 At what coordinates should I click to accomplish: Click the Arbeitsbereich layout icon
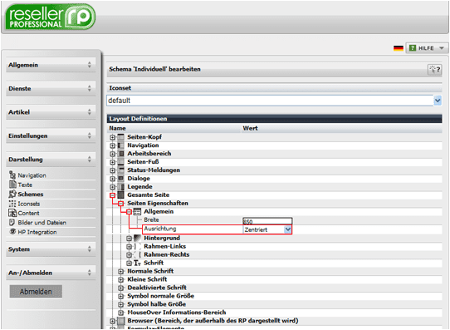[121, 154]
